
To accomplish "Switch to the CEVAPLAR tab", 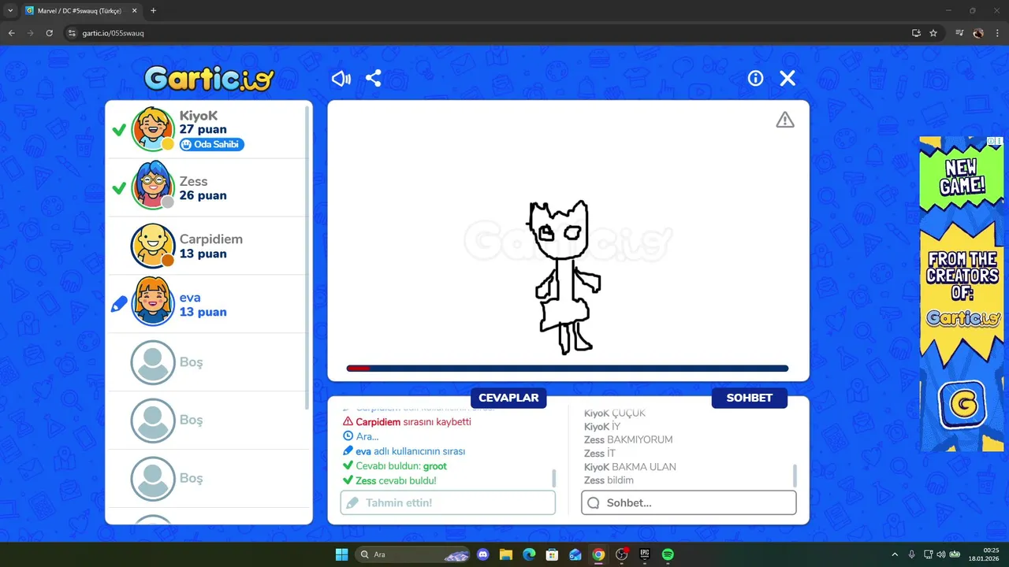I will [x=508, y=398].
